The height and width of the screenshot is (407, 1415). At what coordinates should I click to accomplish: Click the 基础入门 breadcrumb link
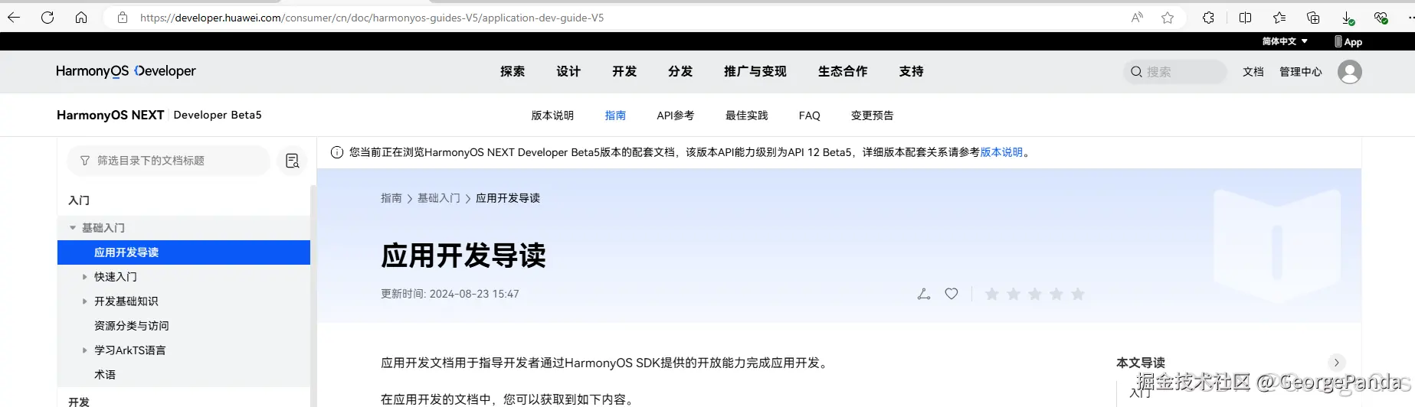439,198
